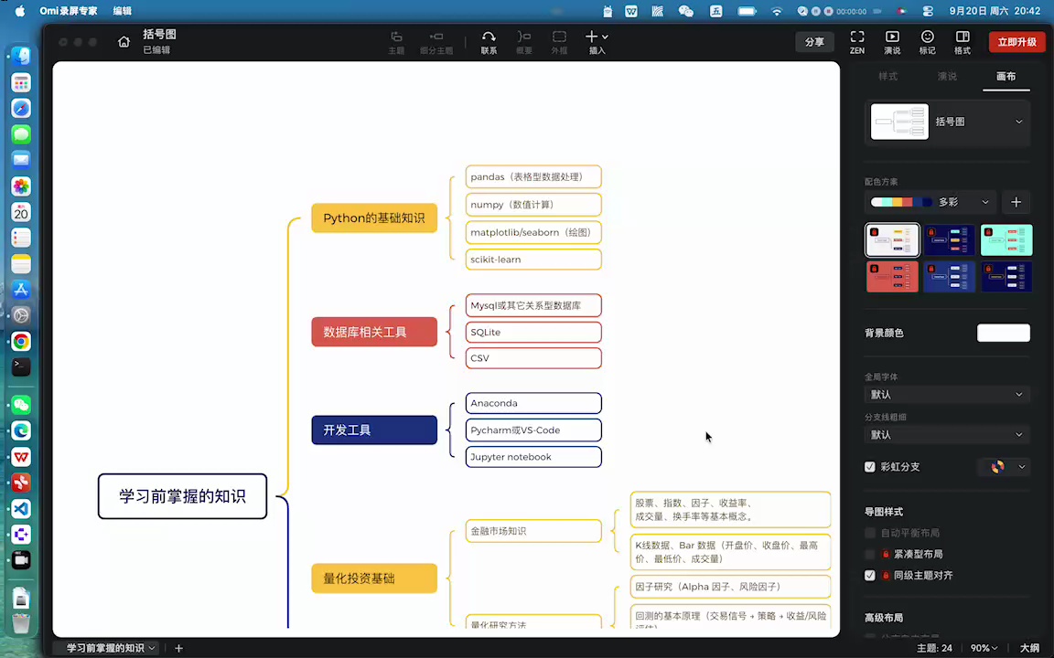Enable the 紧凑型布局 checkbox
This screenshot has width=1054, height=658.
tap(869, 554)
